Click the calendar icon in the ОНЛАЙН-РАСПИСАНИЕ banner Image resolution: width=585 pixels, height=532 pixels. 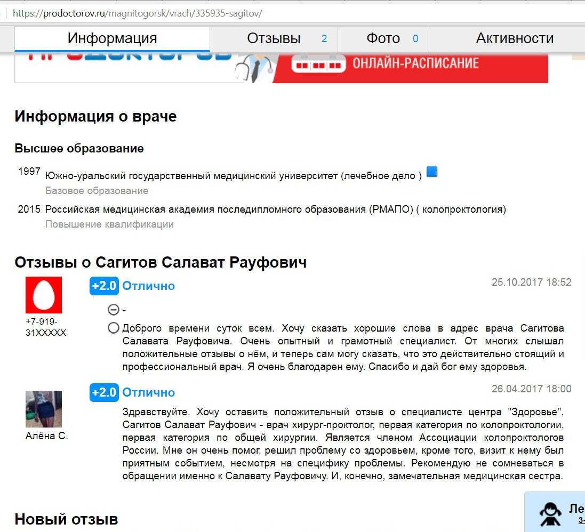pos(318,64)
